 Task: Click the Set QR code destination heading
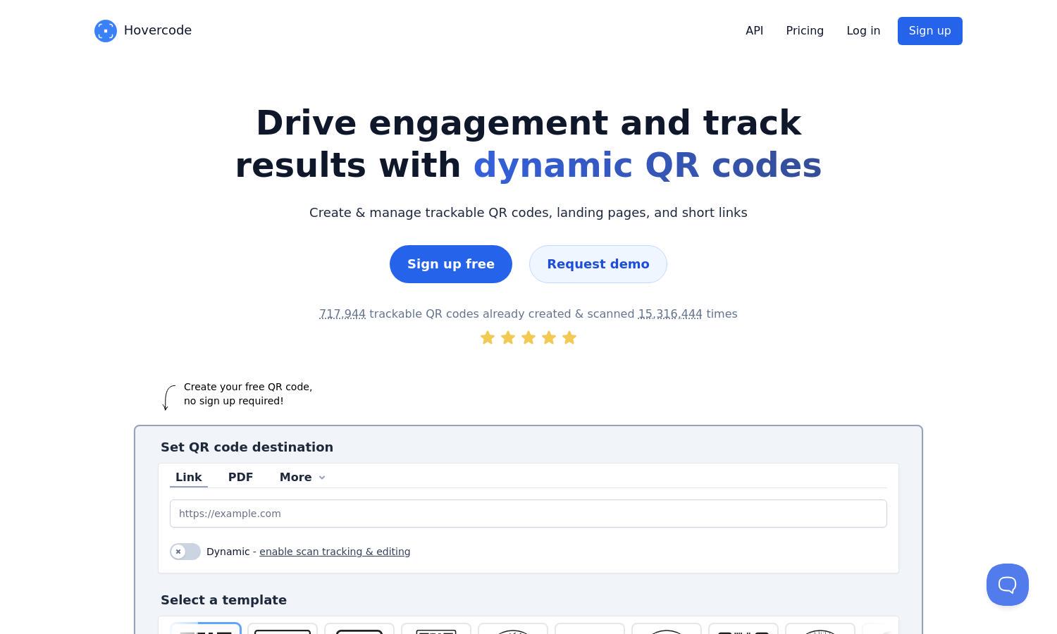(x=247, y=447)
